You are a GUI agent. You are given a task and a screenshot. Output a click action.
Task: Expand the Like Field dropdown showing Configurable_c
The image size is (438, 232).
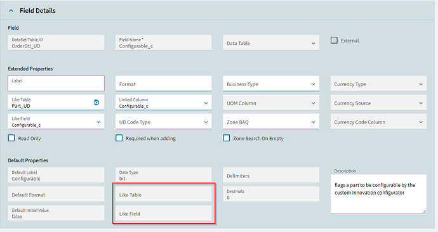(56, 122)
